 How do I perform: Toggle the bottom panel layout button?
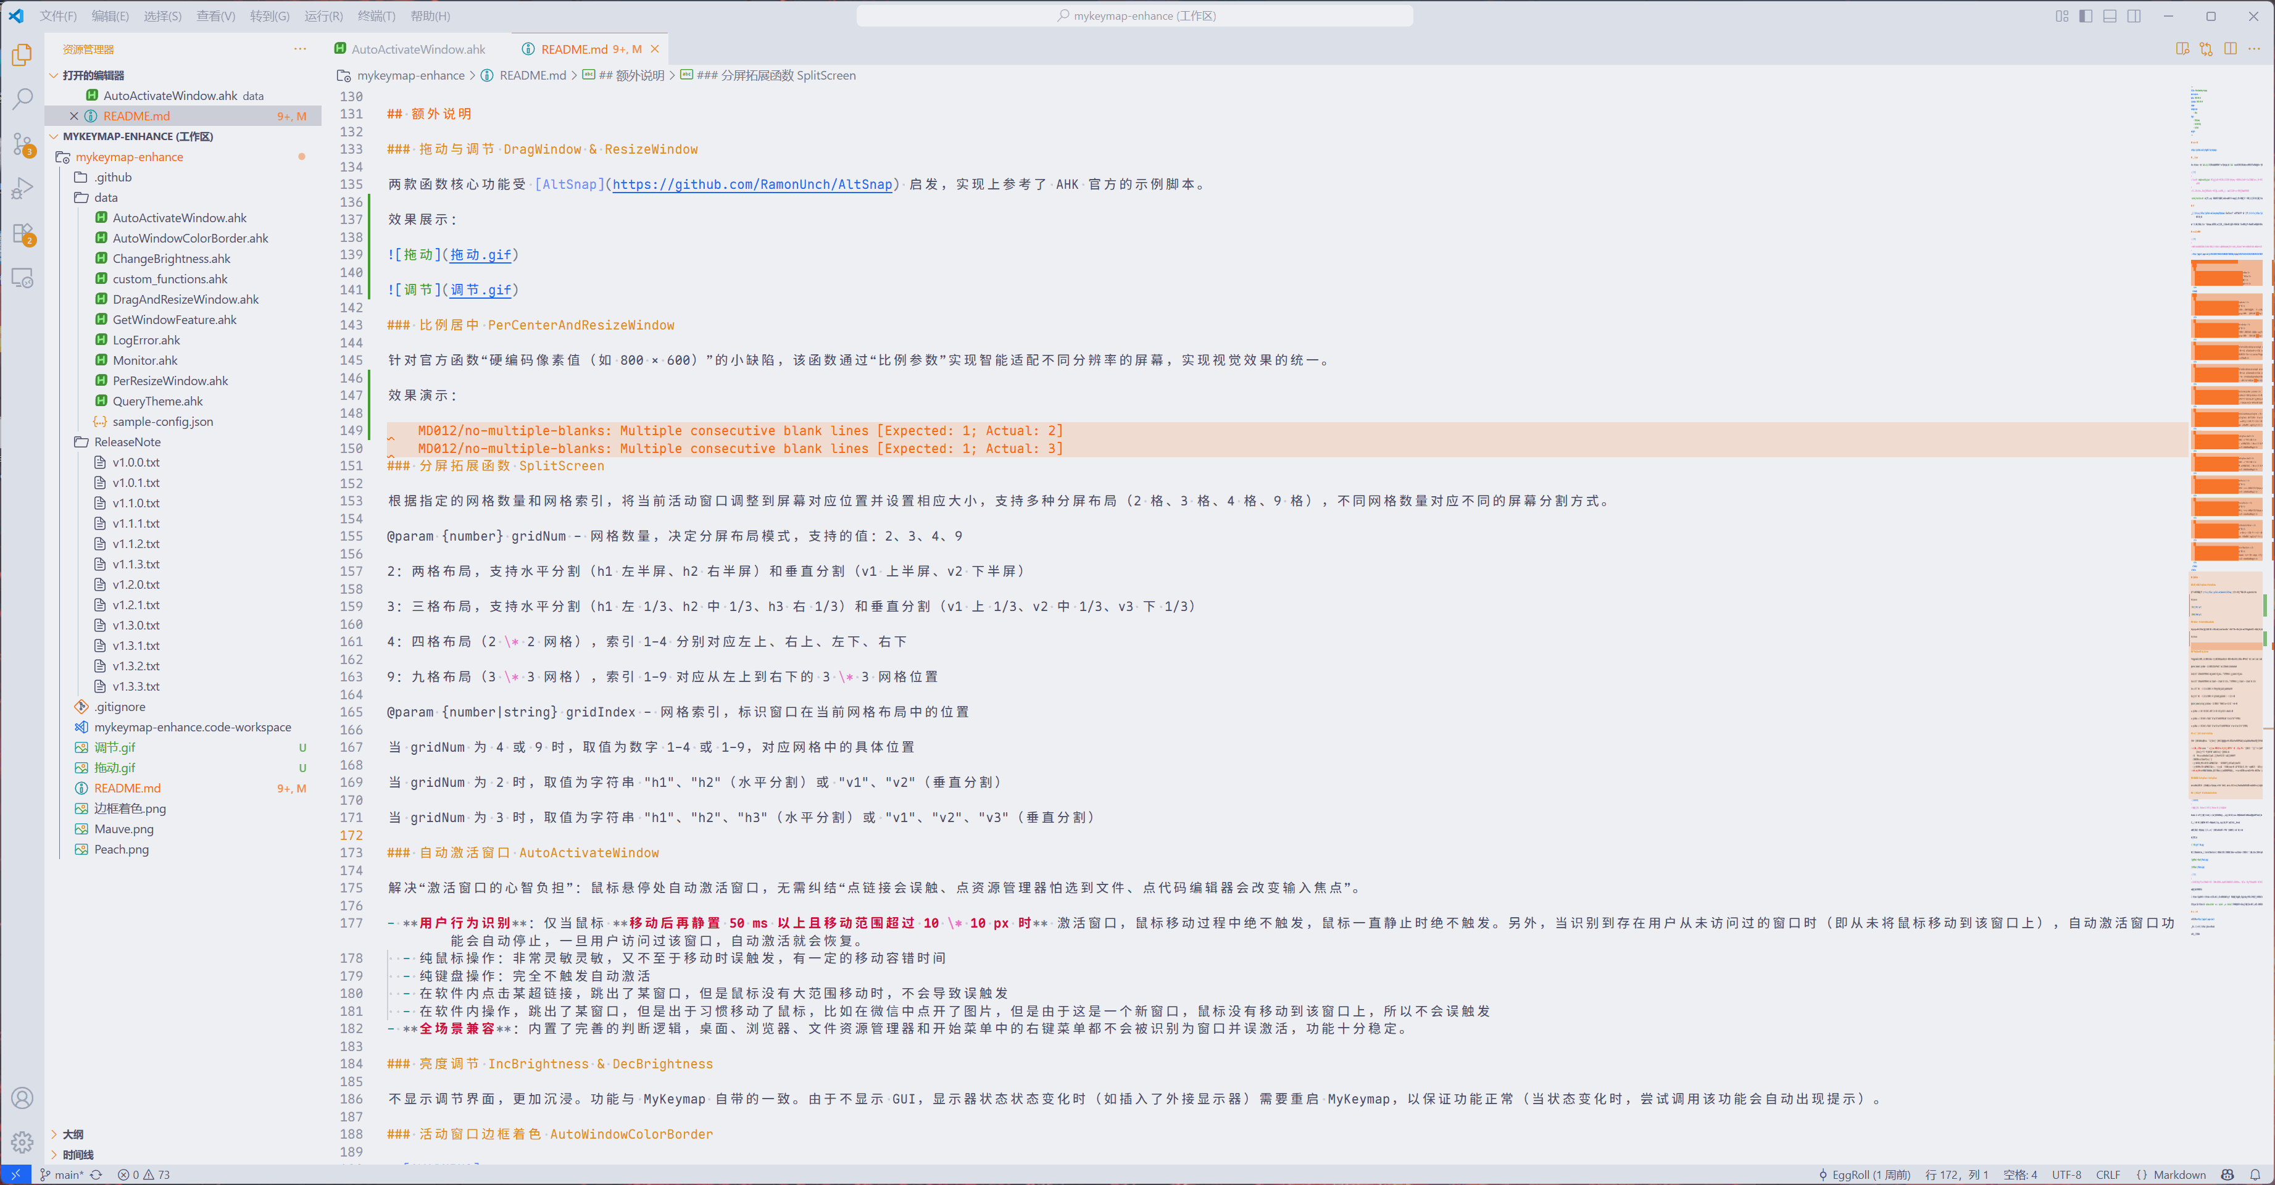coord(2110,16)
